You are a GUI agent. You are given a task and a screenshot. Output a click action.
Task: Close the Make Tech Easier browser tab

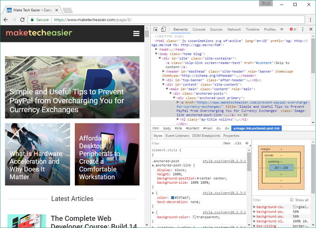coord(56,10)
